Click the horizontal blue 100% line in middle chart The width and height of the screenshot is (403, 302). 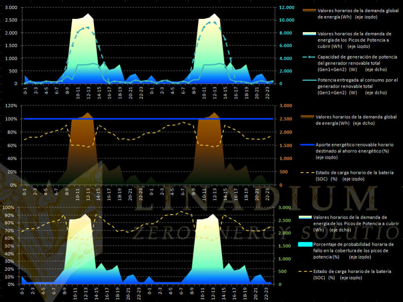point(148,119)
